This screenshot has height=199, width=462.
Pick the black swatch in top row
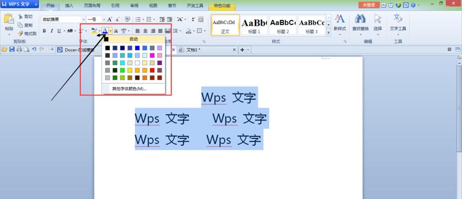pyautogui.click(x=108, y=48)
